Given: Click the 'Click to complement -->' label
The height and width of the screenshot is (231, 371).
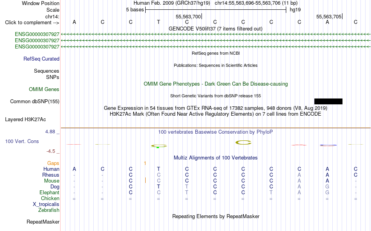Looking at the screenshot, I should click(x=32, y=23).
